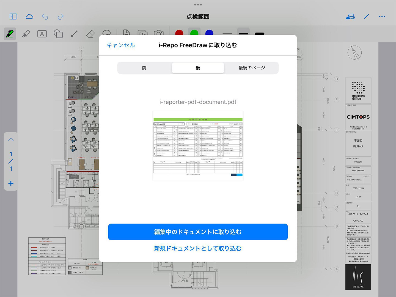Screen dimensions: 396x297
Task: Pick the line drawing tool
Action: click(74, 34)
